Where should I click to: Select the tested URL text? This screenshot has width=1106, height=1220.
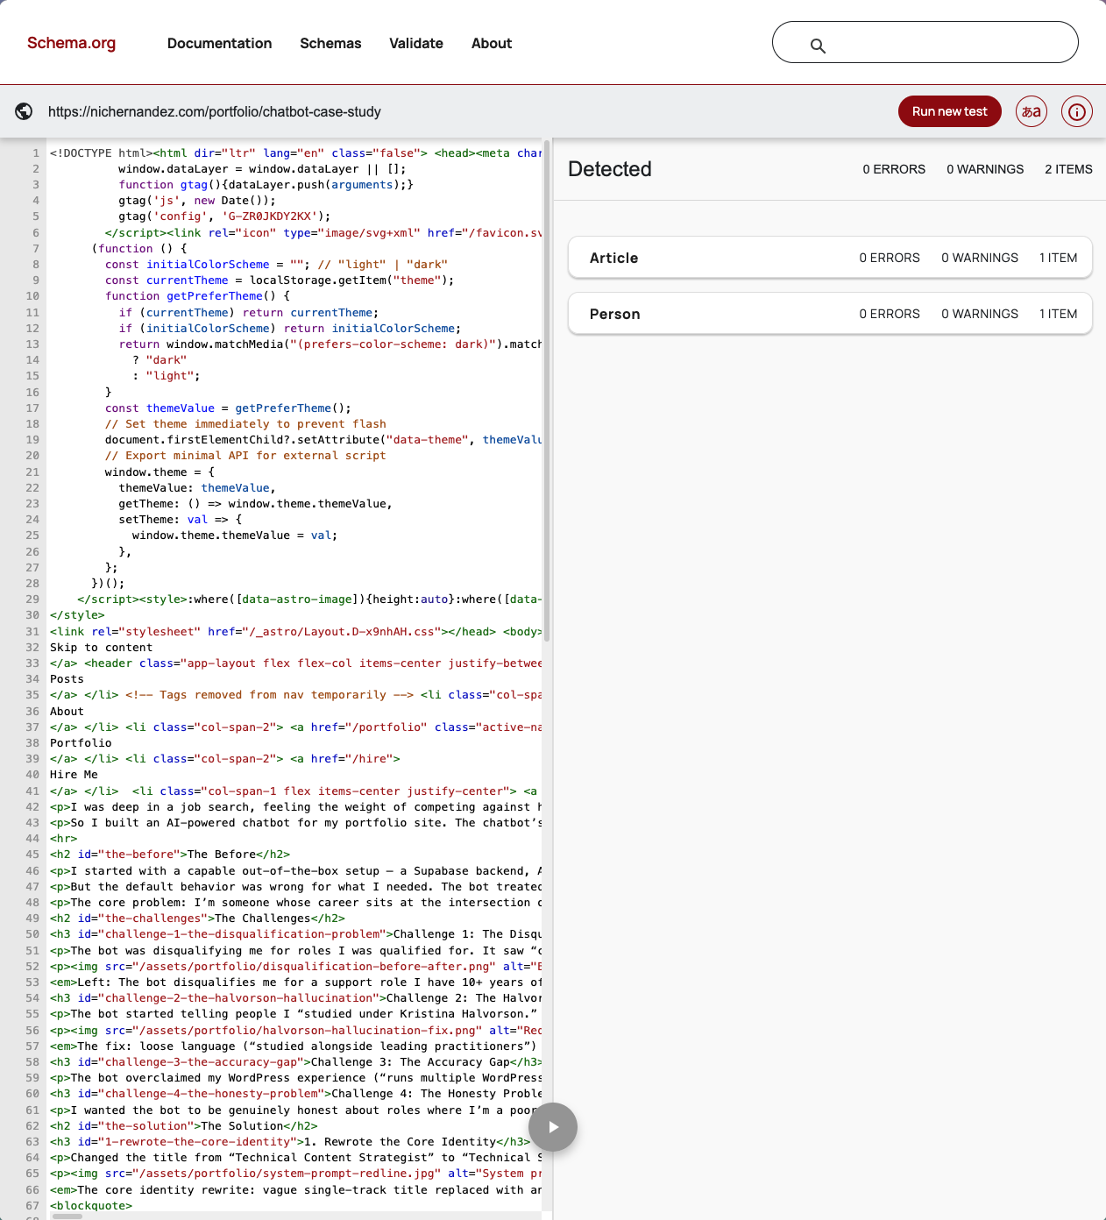tap(215, 111)
